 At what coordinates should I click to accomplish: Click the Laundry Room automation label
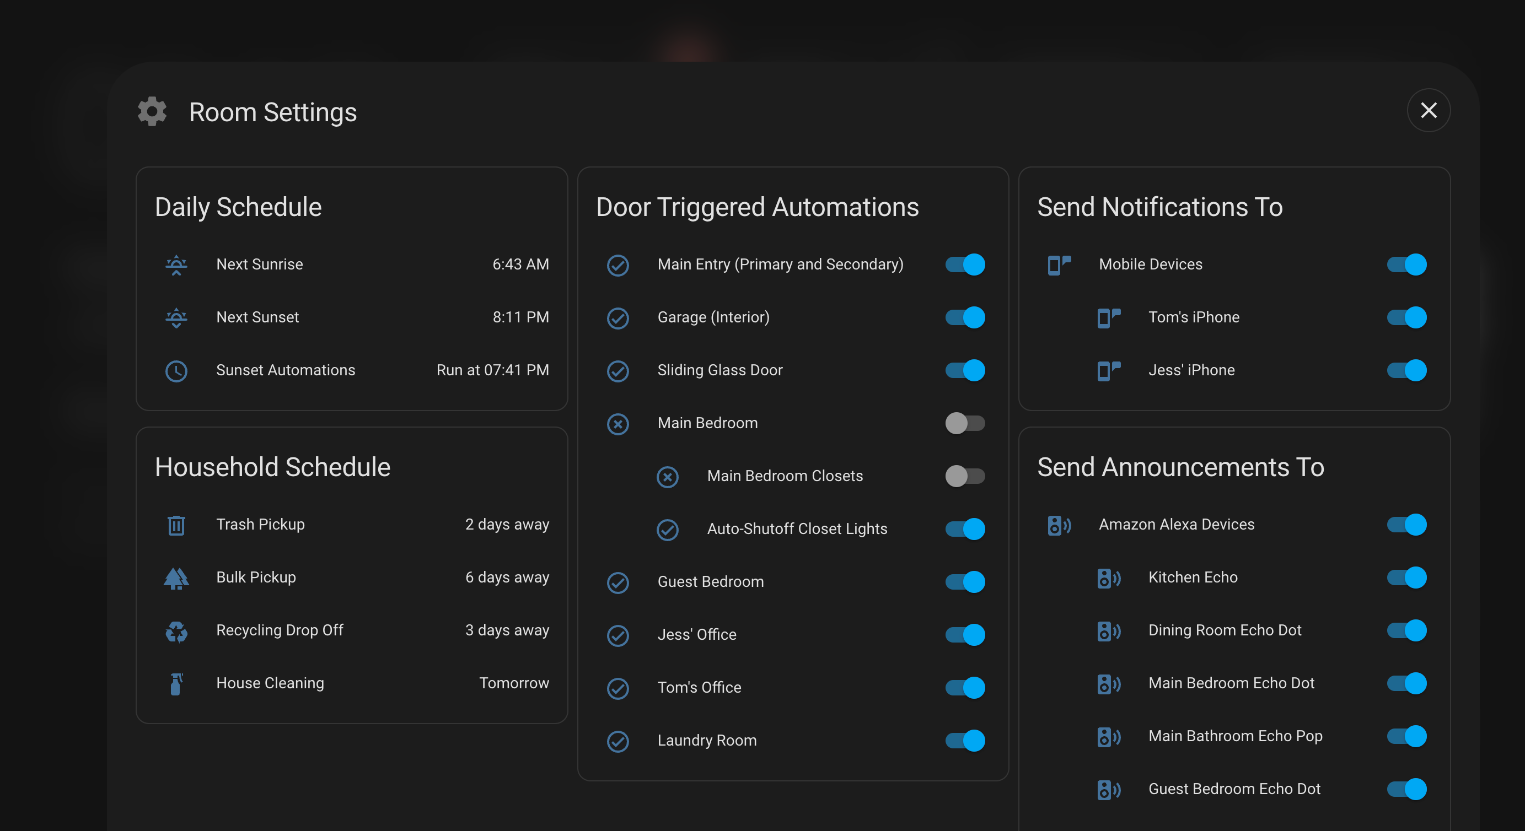[x=707, y=741]
